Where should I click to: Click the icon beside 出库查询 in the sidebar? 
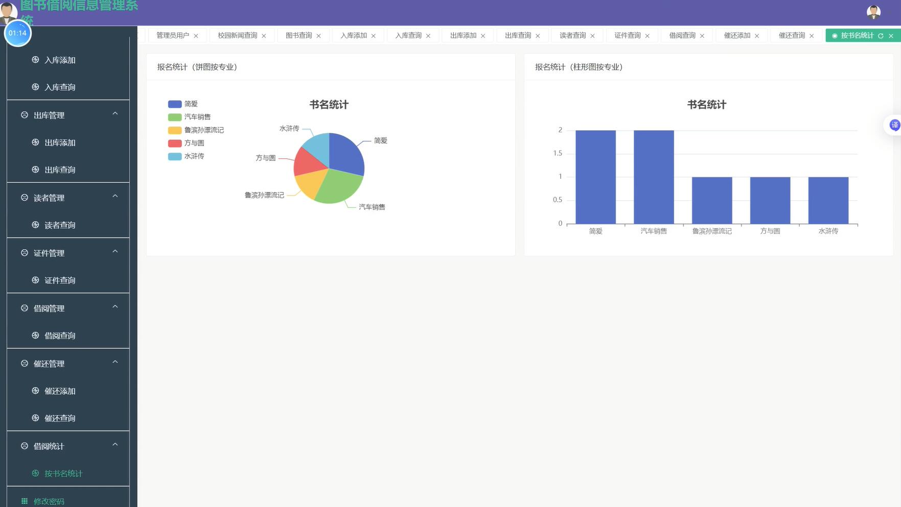[35, 170]
